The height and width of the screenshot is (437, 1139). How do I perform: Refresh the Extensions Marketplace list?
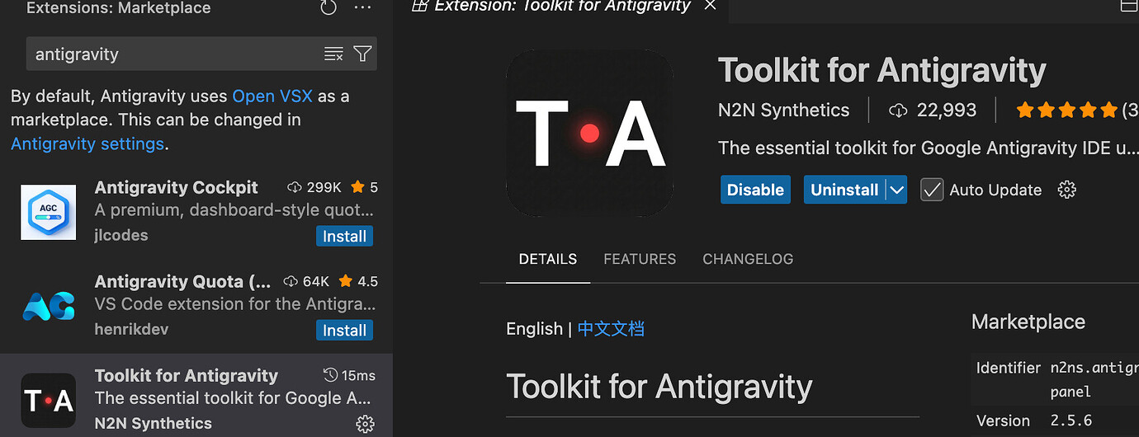point(328,7)
